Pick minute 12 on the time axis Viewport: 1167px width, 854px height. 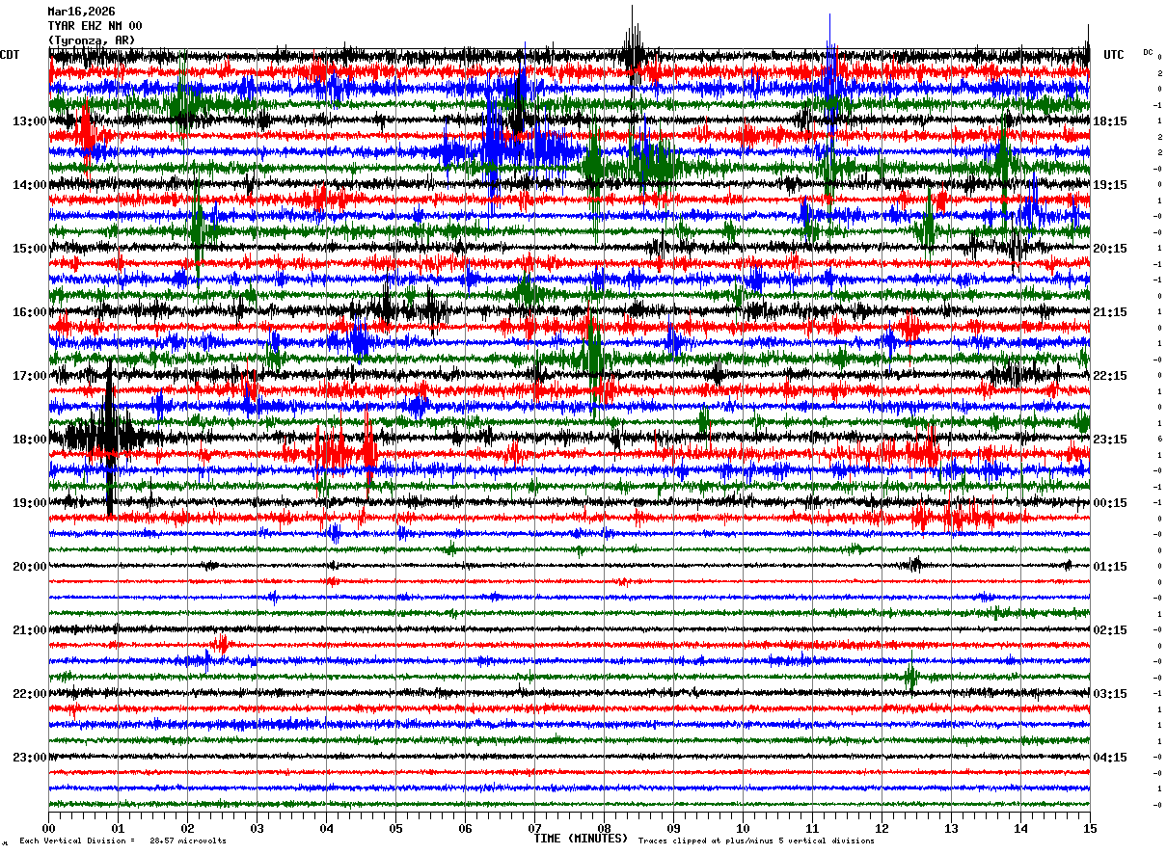(882, 828)
